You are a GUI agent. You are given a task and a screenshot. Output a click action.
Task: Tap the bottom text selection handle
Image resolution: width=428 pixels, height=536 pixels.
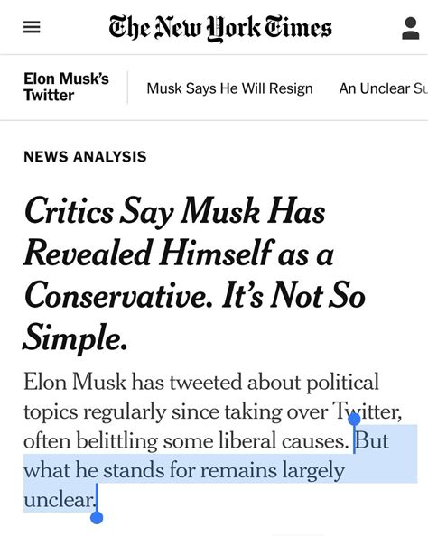pos(97,518)
